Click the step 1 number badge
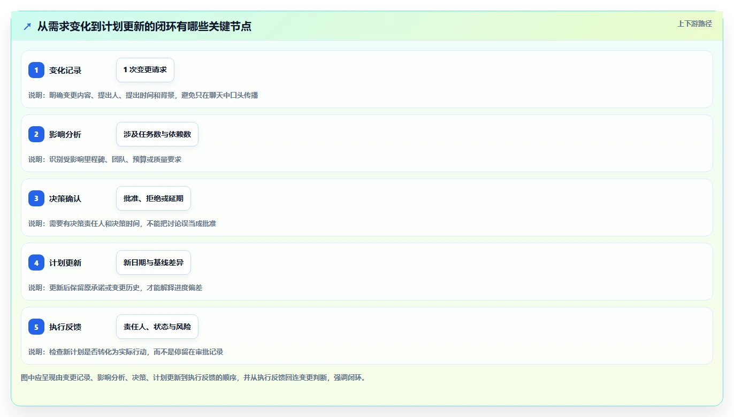 pos(36,70)
